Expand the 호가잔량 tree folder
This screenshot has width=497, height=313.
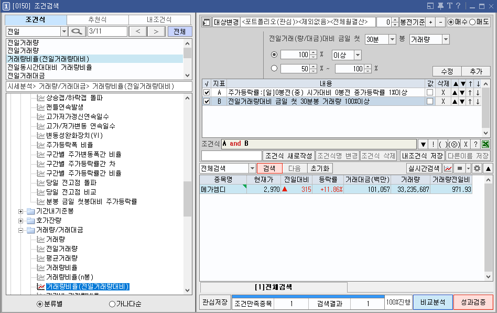coord(20,221)
